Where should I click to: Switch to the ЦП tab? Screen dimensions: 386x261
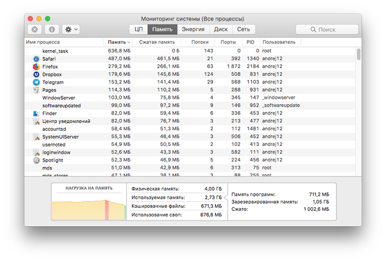139,29
